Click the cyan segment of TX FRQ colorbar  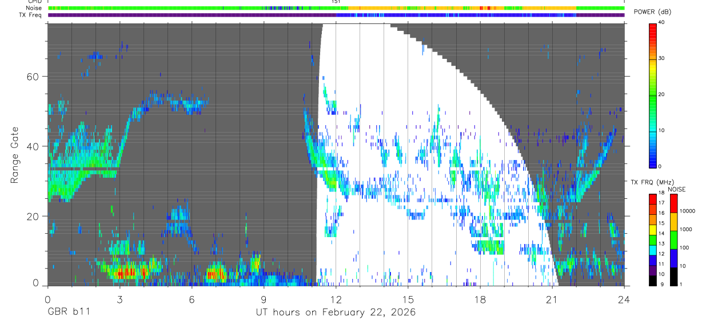653,250
